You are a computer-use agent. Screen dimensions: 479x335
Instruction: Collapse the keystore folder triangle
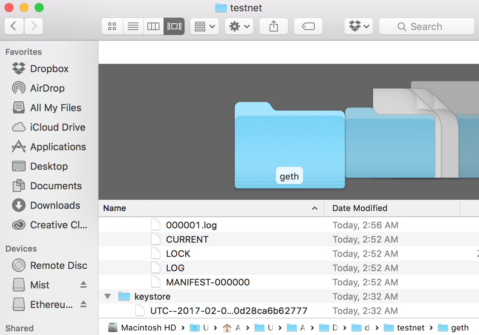108,297
